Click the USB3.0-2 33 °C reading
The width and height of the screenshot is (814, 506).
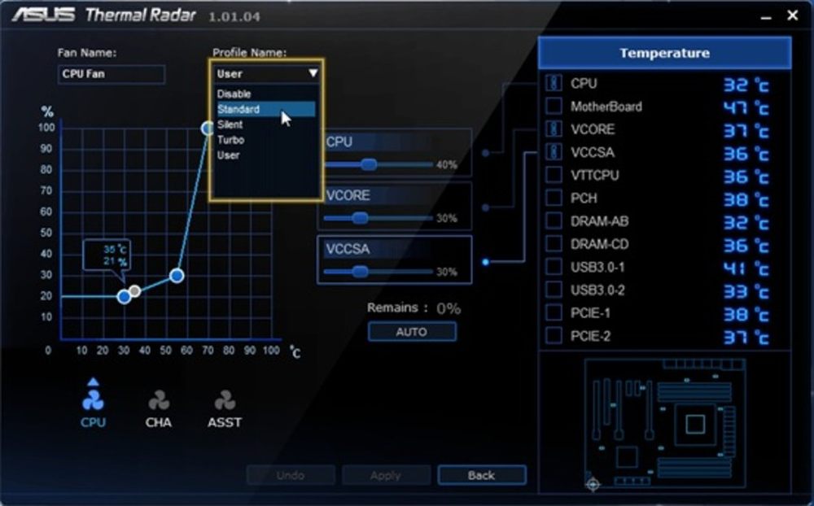(746, 291)
